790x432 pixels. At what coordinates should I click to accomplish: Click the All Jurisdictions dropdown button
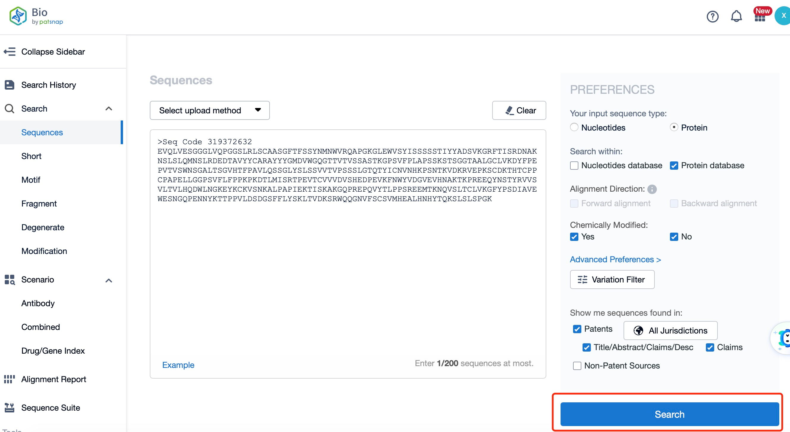point(670,331)
